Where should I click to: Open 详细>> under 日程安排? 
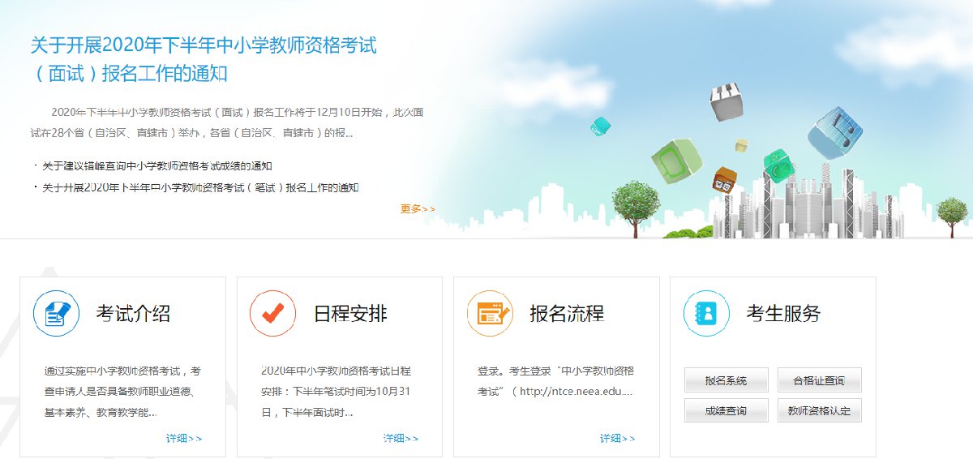[x=401, y=439]
